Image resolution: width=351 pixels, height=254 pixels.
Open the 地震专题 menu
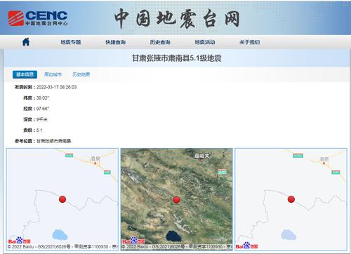coord(71,42)
